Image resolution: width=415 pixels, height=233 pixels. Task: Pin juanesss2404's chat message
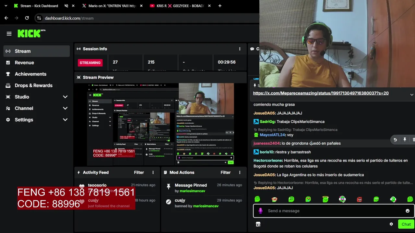pos(405,140)
